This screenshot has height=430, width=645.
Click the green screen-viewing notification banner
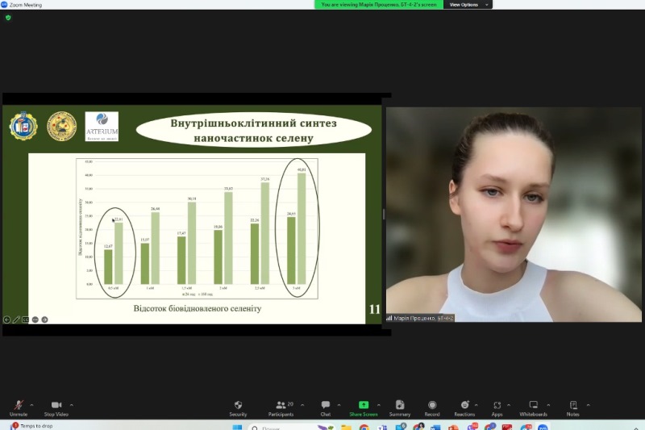point(379,5)
